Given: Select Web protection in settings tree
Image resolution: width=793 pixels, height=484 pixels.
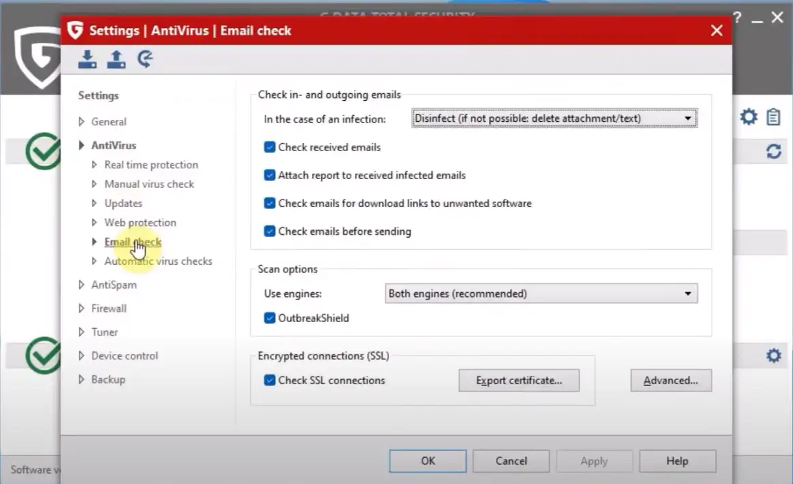Looking at the screenshot, I should tap(140, 223).
